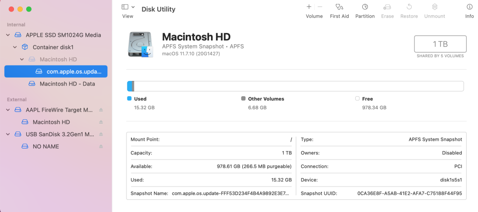Screen dimensions: 478x212
Task: Eject the external Macintosh HD volume
Action: [x=101, y=122]
